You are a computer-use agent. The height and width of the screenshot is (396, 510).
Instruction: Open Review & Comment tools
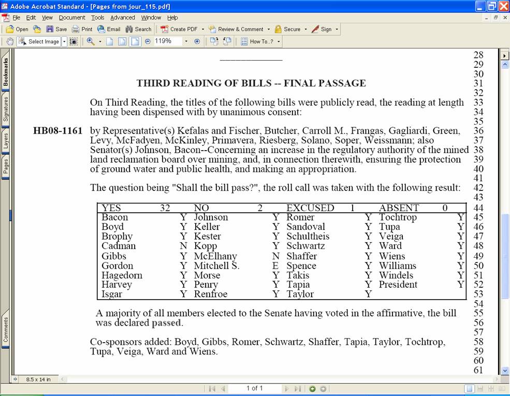236,30
